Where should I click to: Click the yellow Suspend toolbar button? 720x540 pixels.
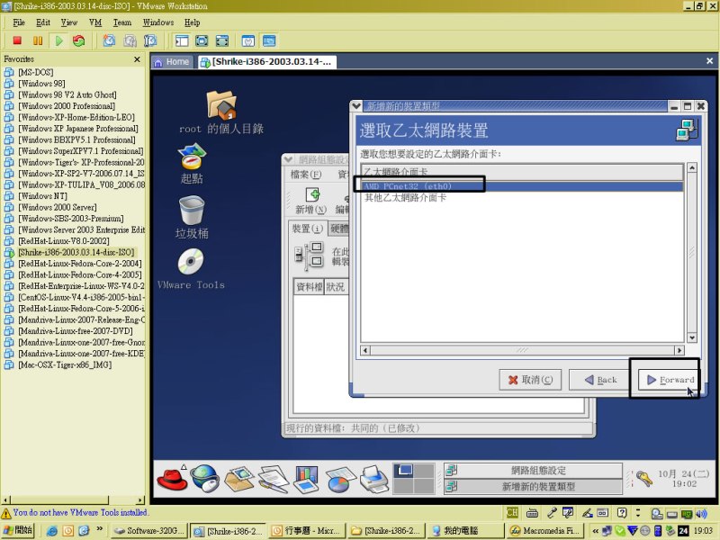coord(38,40)
